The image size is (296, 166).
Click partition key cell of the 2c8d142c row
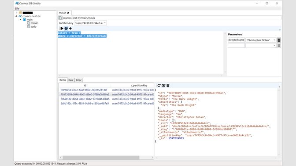coord(133,104)
